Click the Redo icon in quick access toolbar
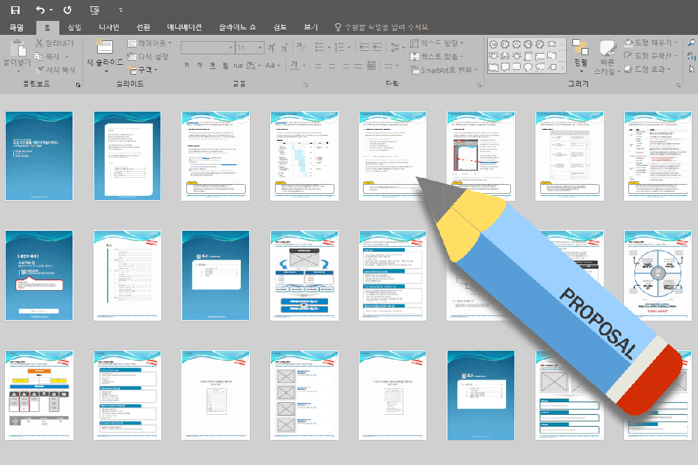Screen dimensions: 698x465 pyautogui.click(x=67, y=10)
